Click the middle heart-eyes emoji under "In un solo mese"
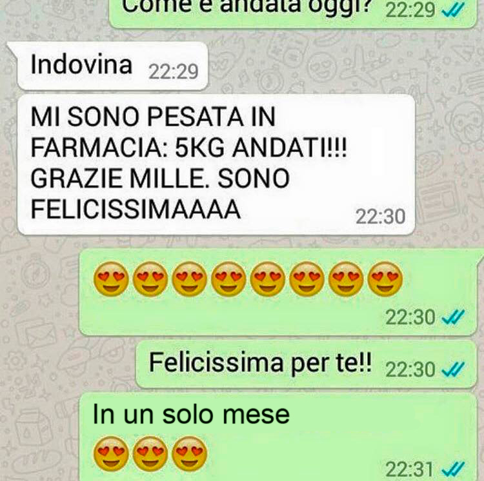 [150, 453]
